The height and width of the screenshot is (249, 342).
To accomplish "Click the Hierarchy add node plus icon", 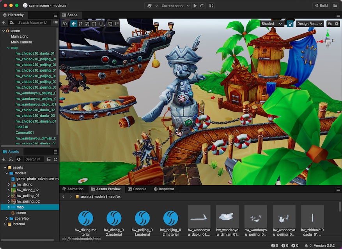I will pos(4,23).
